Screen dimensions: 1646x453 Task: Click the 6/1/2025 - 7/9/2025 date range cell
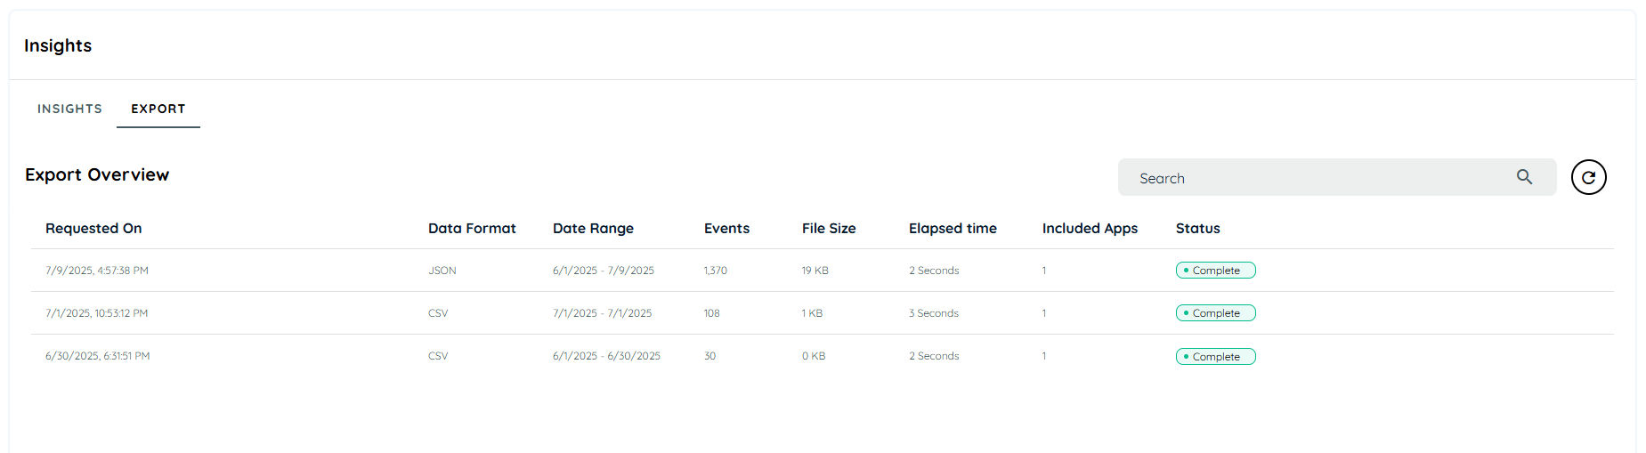604,271
